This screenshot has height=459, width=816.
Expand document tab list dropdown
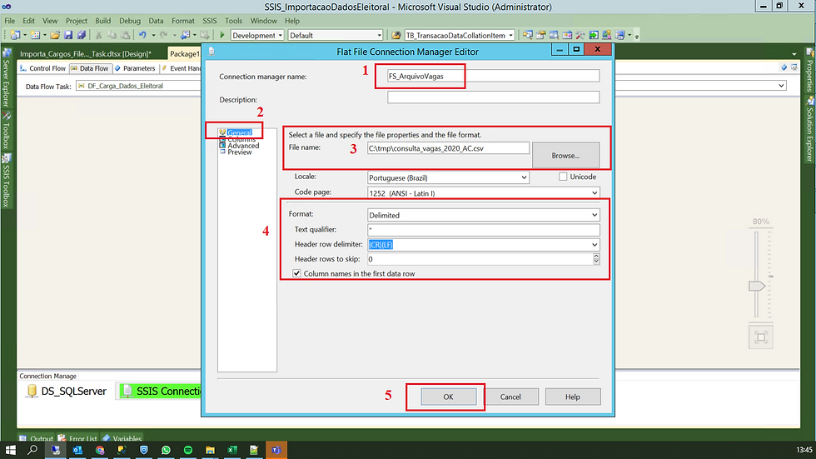point(794,53)
